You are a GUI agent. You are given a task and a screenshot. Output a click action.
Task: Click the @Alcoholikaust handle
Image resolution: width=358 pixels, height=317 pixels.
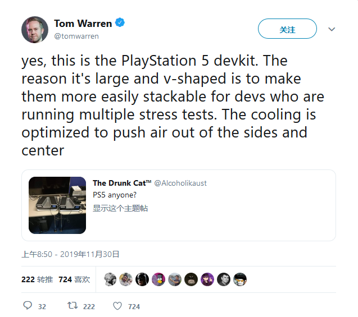point(180,183)
